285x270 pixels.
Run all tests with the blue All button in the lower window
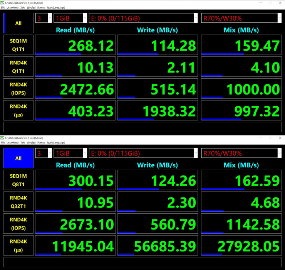click(18, 158)
